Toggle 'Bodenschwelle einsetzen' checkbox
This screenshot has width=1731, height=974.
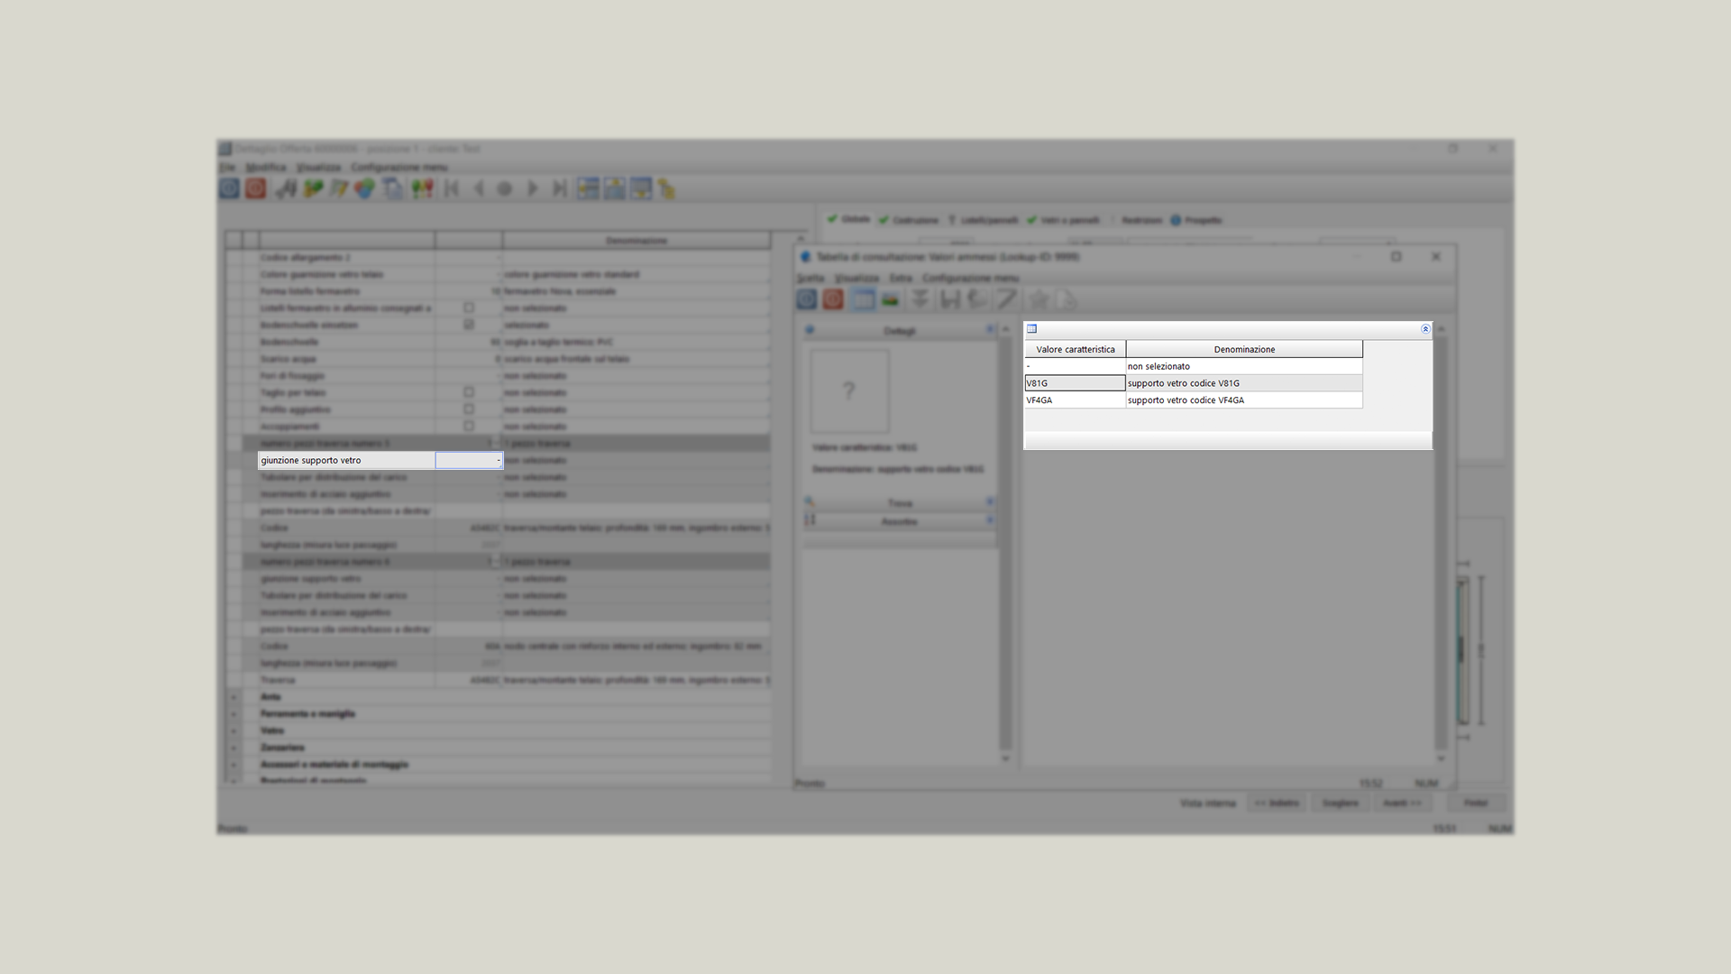point(469,325)
